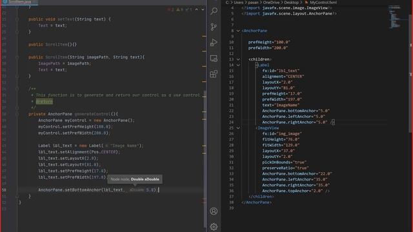Collapse the generateControl method fold marker
This screenshot has width=413, height=232.
(x=17, y=114)
